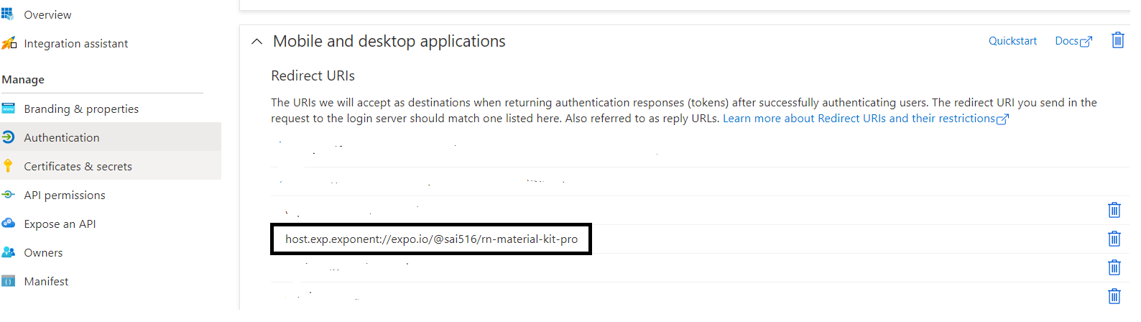Open the Overview page

point(47,14)
